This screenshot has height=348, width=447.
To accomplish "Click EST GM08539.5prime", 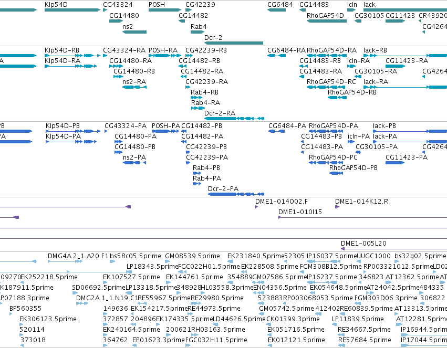I will (192, 256).
